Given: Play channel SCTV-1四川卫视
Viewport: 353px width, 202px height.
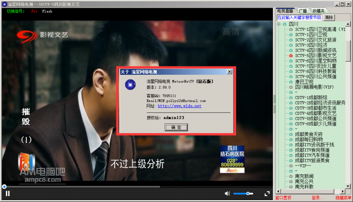Looking at the screenshot, I should pos(311,34).
